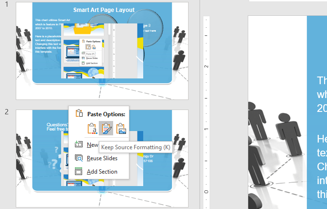The image size is (327, 209).
Task: Choose Use Destination Theme paste option
Action: point(92,128)
